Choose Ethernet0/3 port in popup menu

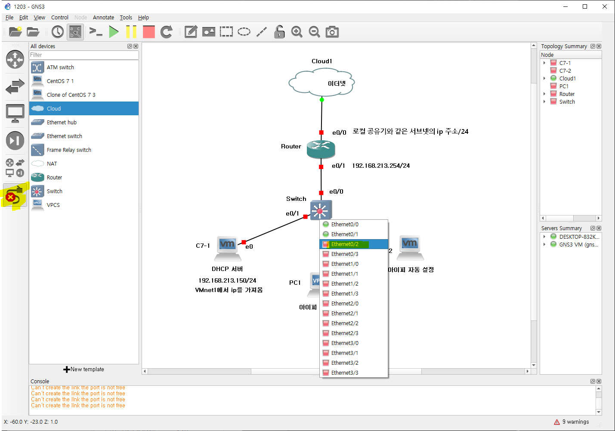tap(354, 254)
